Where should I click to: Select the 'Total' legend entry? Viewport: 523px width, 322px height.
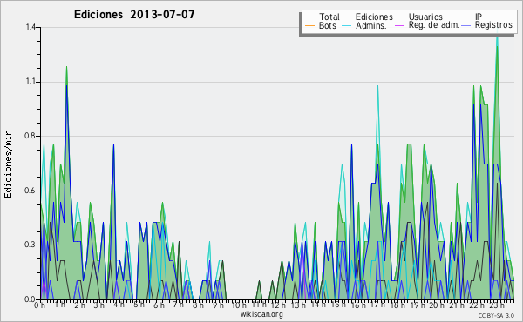(329, 17)
